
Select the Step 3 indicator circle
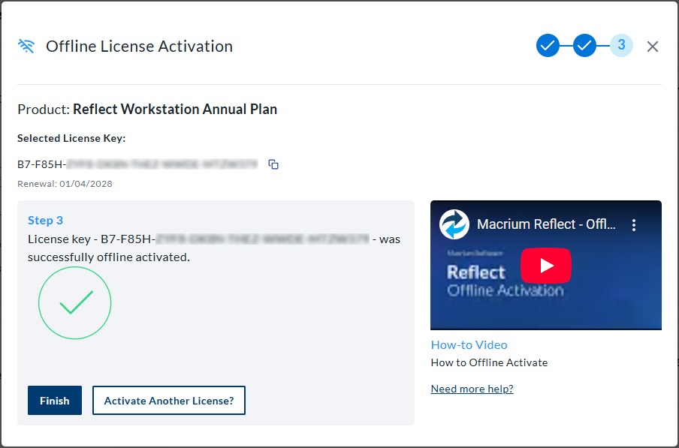tap(621, 46)
